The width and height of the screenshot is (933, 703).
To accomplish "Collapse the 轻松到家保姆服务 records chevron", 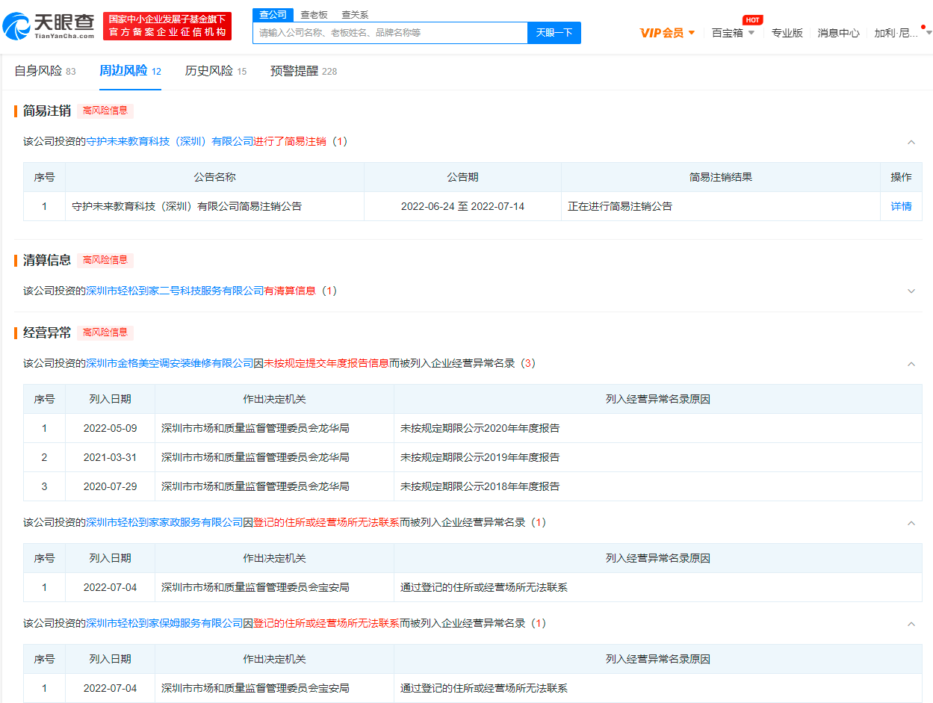I will (911, 624).
